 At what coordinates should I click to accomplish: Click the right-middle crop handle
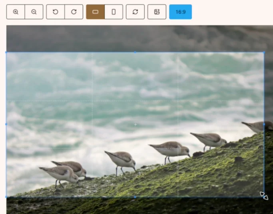coord(264,124)
